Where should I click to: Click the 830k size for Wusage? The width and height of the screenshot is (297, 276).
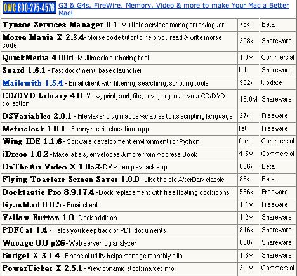click(x=246, y=242)
